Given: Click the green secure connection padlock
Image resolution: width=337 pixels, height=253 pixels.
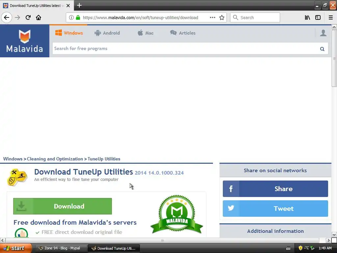Looking at the screenshot, I should pos(78,17).
